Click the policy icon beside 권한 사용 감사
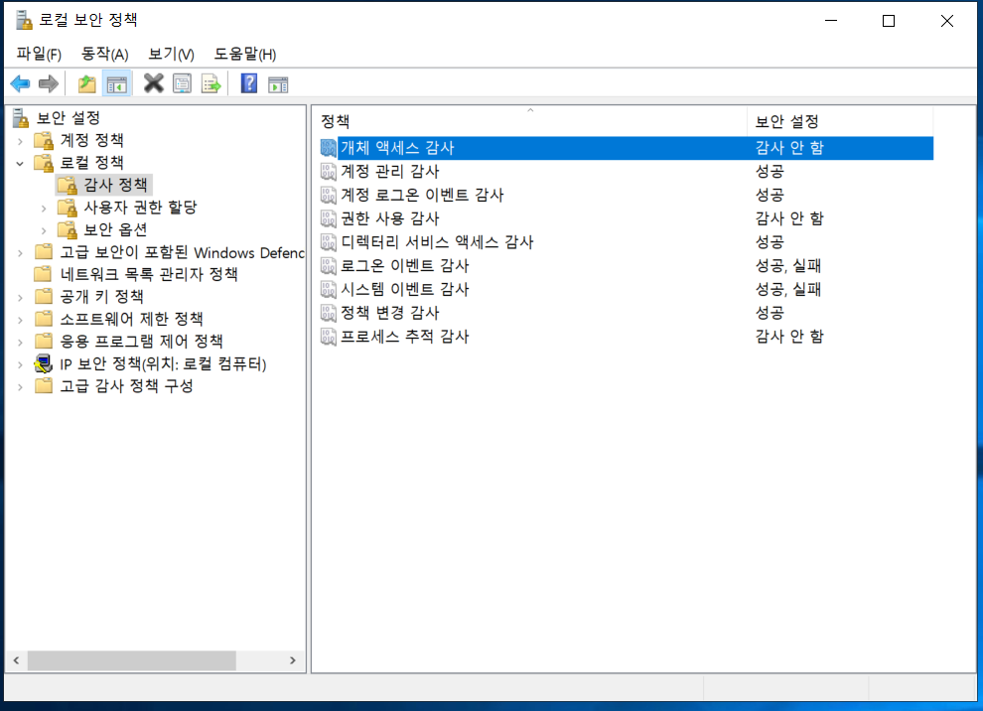983x711 pixels. tap(329, 218)
